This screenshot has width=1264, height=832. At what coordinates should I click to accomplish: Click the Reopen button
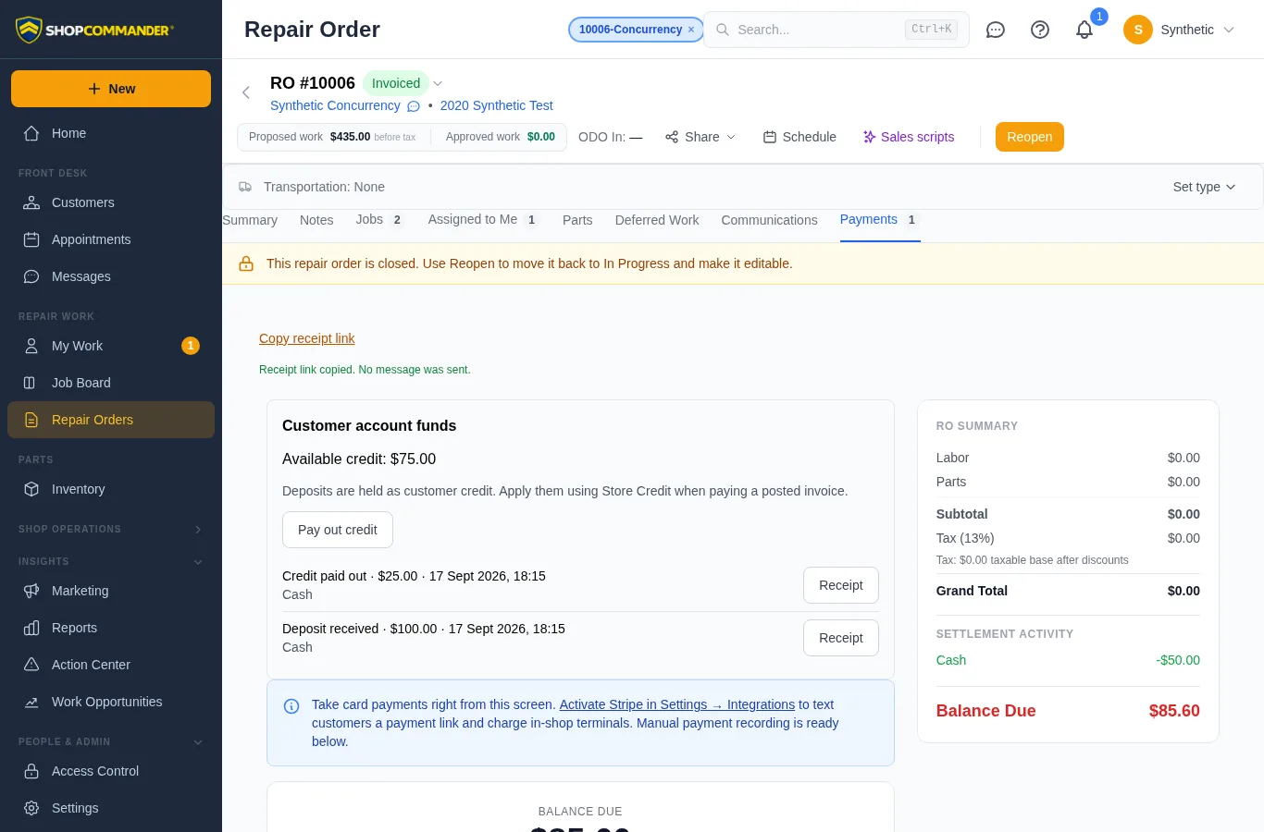pos(1030,137)
